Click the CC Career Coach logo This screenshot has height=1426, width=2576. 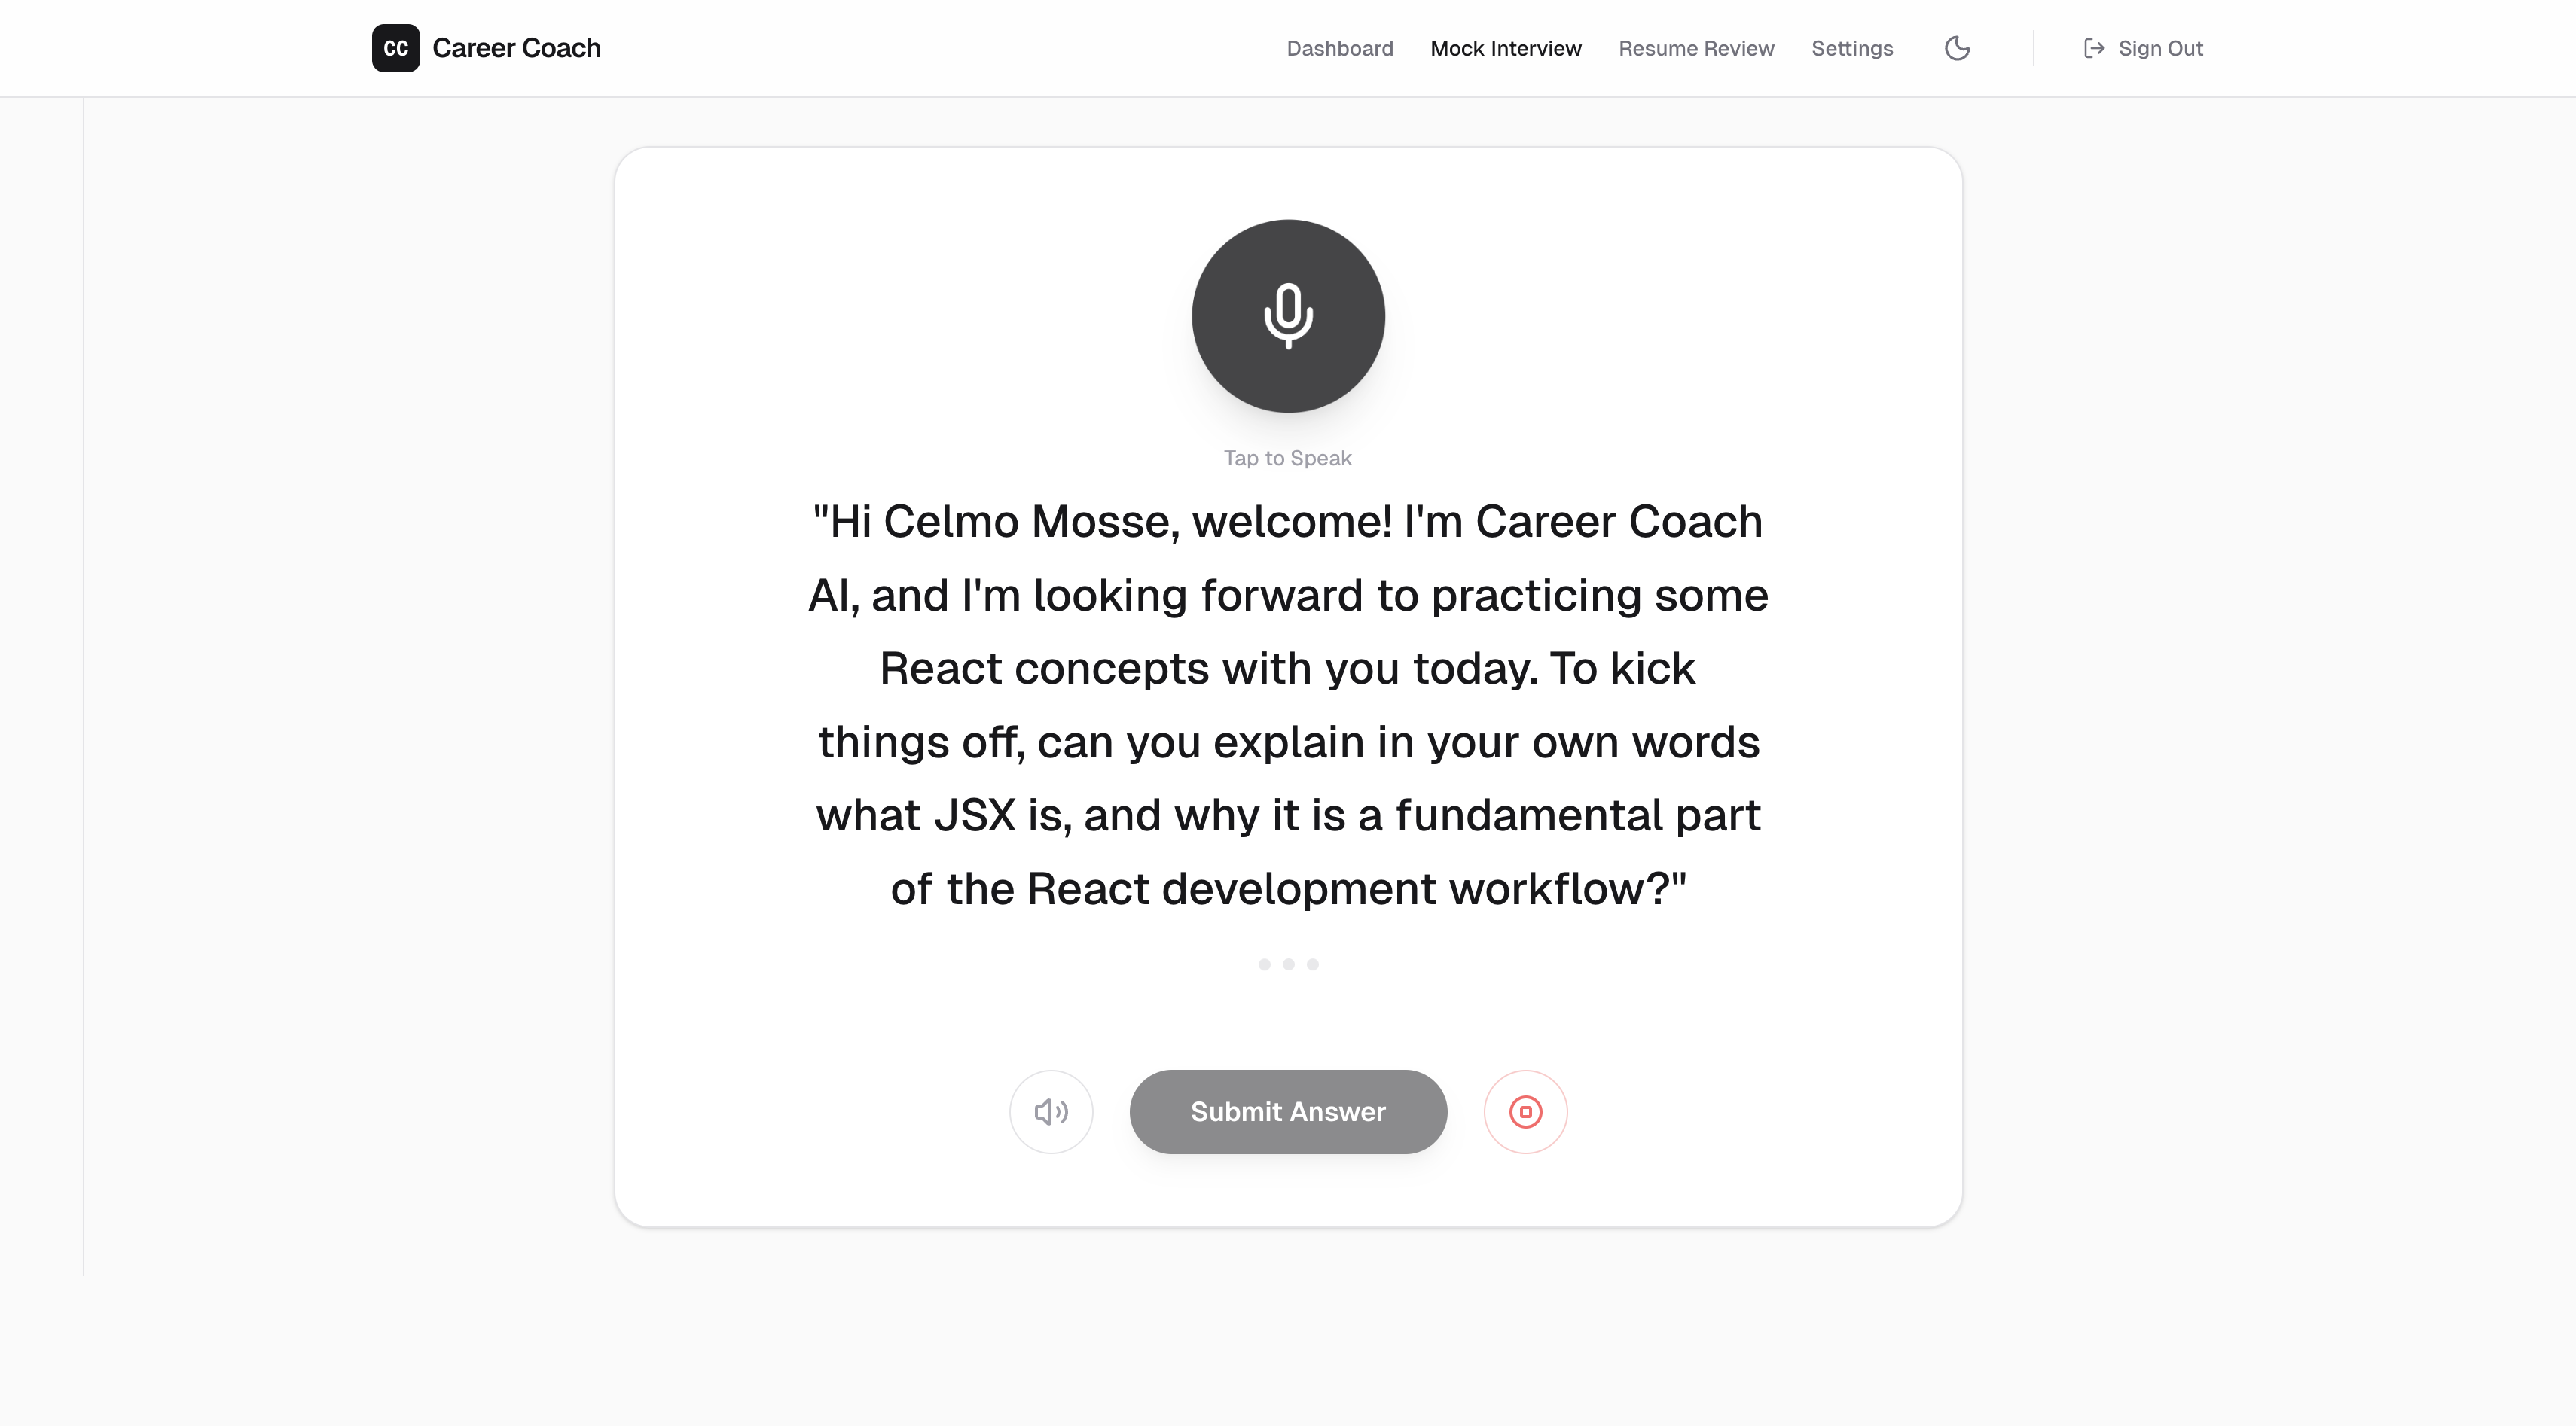tap(486, 48)
